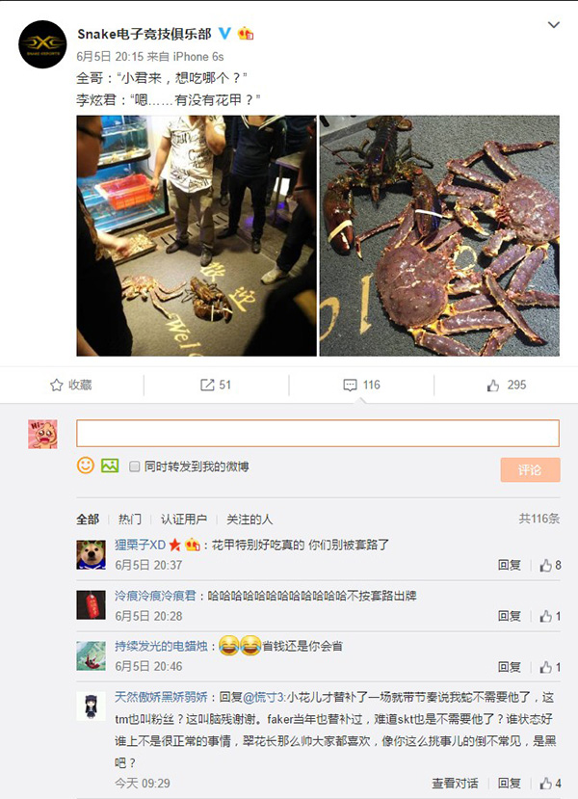
Task: Focus the comment text input box
Action: tap(318, 433)
